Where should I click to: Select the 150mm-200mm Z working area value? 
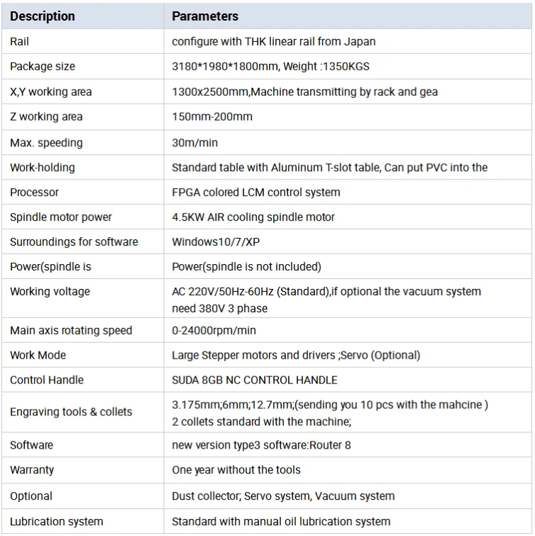[212, 116]
